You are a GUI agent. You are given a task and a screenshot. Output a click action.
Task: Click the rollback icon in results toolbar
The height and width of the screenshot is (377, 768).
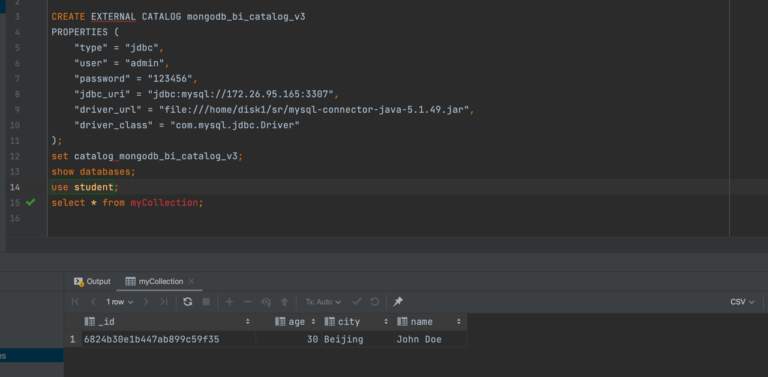375,302
